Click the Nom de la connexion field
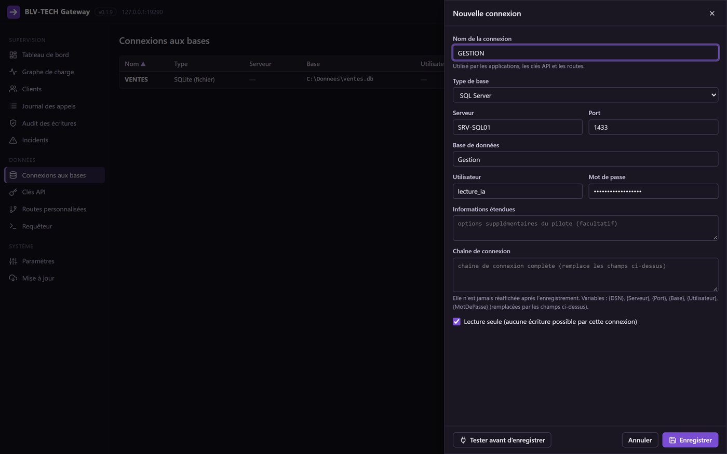Image resolution: width=727 pixels, height=454 pixels. (x=585, y=53)
